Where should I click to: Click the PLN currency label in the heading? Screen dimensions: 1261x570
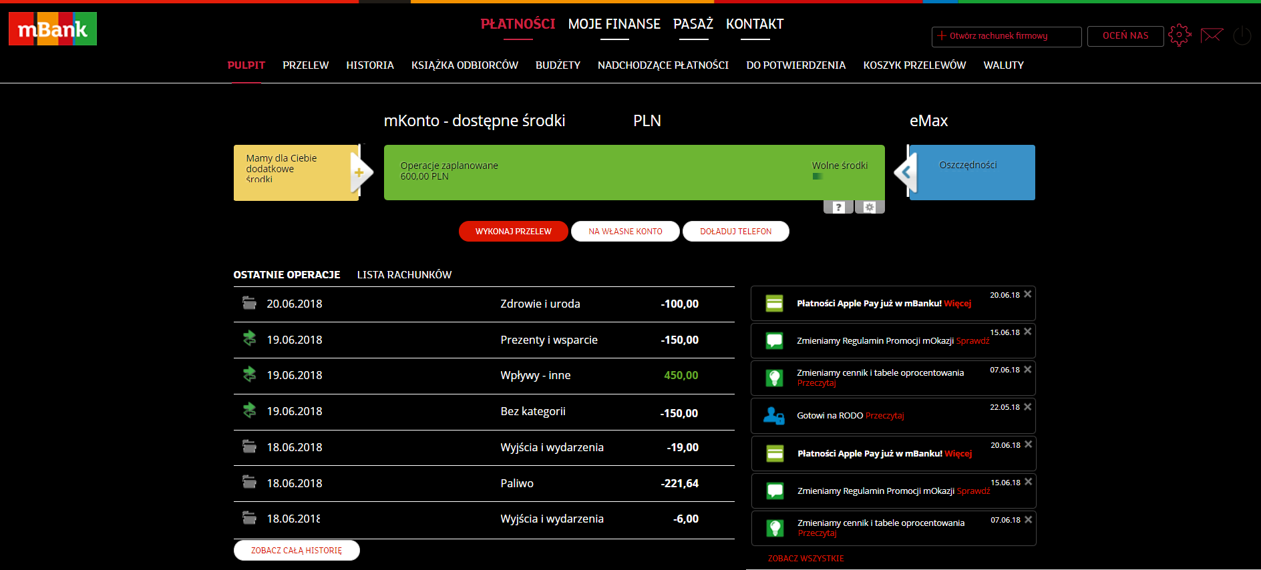tap(647, 121)
